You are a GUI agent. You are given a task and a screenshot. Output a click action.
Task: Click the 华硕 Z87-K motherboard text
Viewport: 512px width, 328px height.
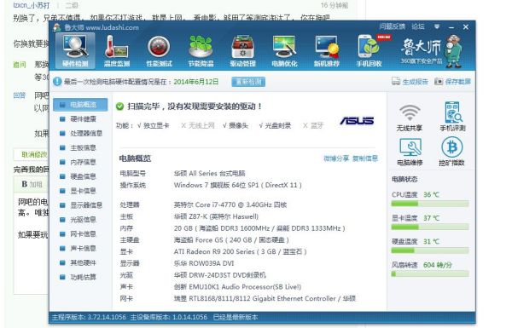coord(216,216)
